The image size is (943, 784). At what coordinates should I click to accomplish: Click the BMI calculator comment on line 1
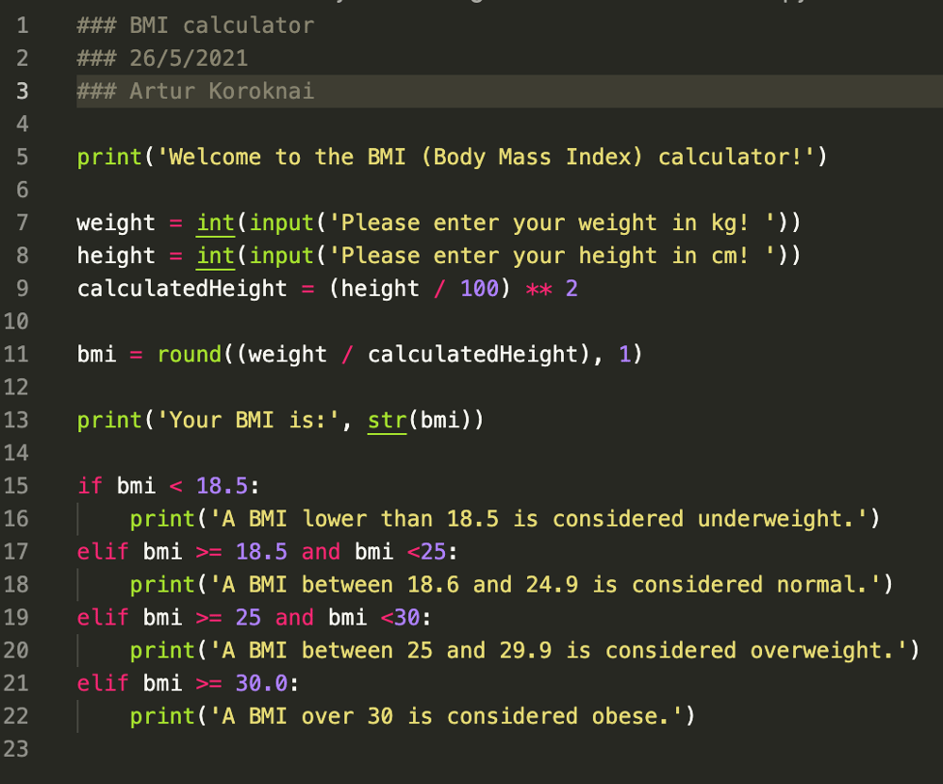click(193, 25)
